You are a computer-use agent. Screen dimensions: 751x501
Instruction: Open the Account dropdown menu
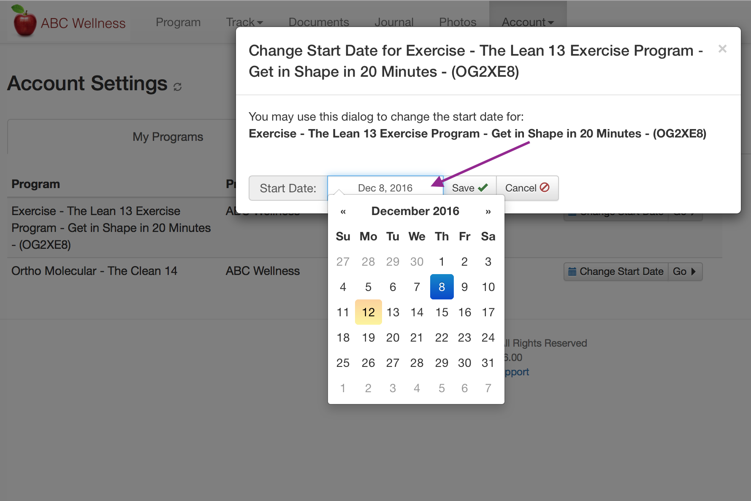(x=527, y=22)
